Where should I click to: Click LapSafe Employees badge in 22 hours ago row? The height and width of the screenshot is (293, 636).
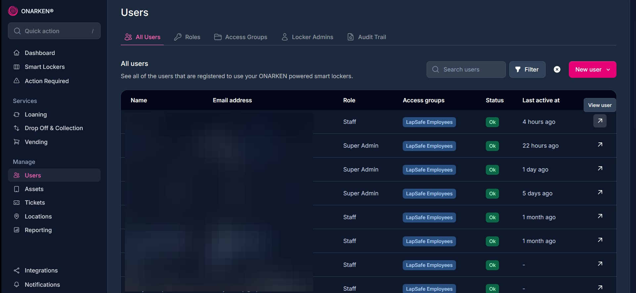429,146
